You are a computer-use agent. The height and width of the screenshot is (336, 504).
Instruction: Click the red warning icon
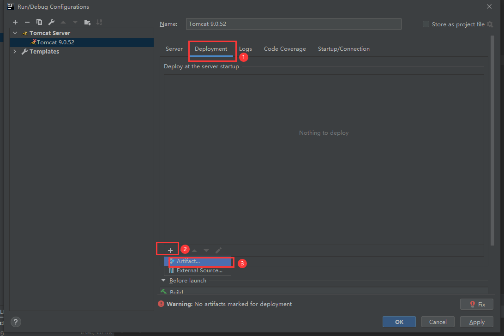[x=161, y=304]
